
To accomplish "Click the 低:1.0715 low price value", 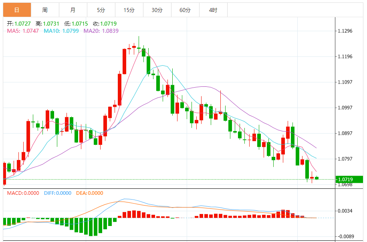I will point(76,24).
